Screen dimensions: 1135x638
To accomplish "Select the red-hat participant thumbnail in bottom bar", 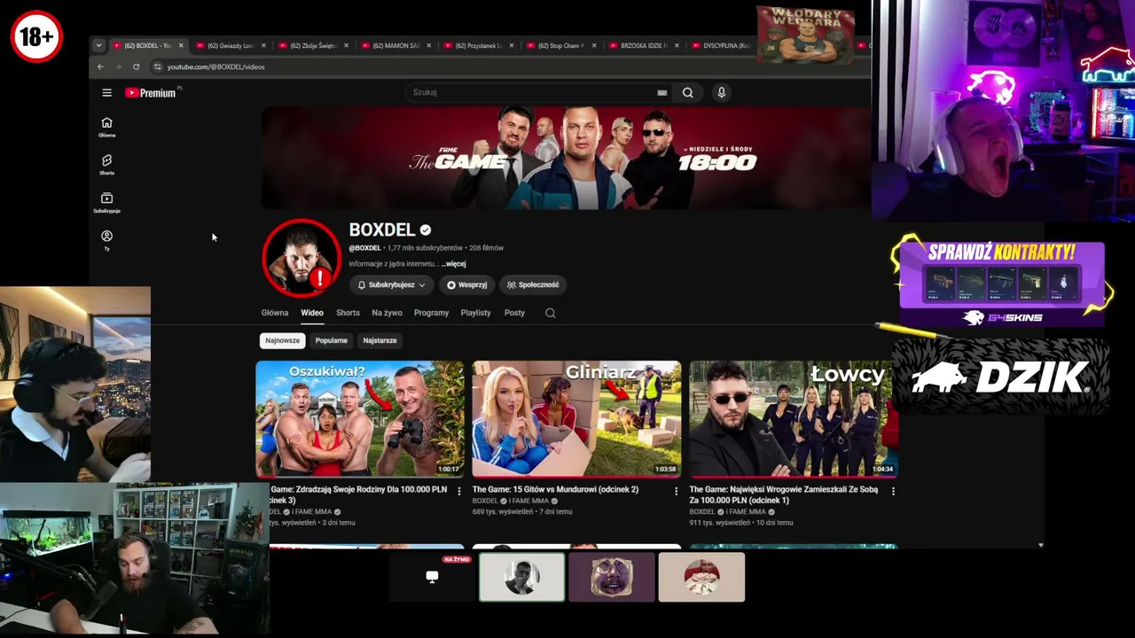I will point(701,577).
